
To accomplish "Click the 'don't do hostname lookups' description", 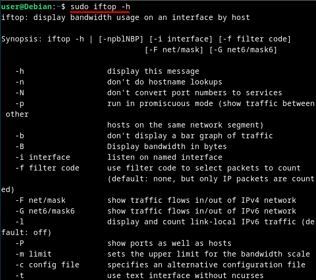I will click(x=165, y=82).
